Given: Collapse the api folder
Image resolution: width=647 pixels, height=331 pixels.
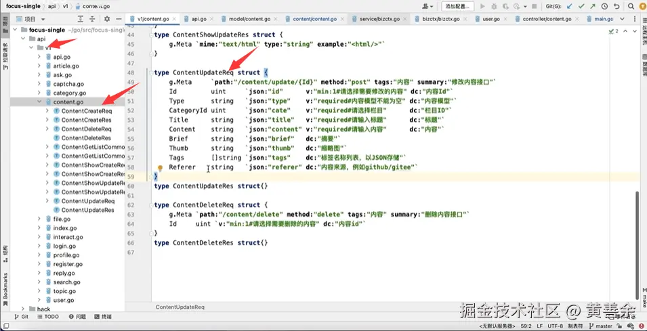Looking at the screenshot, I should [23, 39].
